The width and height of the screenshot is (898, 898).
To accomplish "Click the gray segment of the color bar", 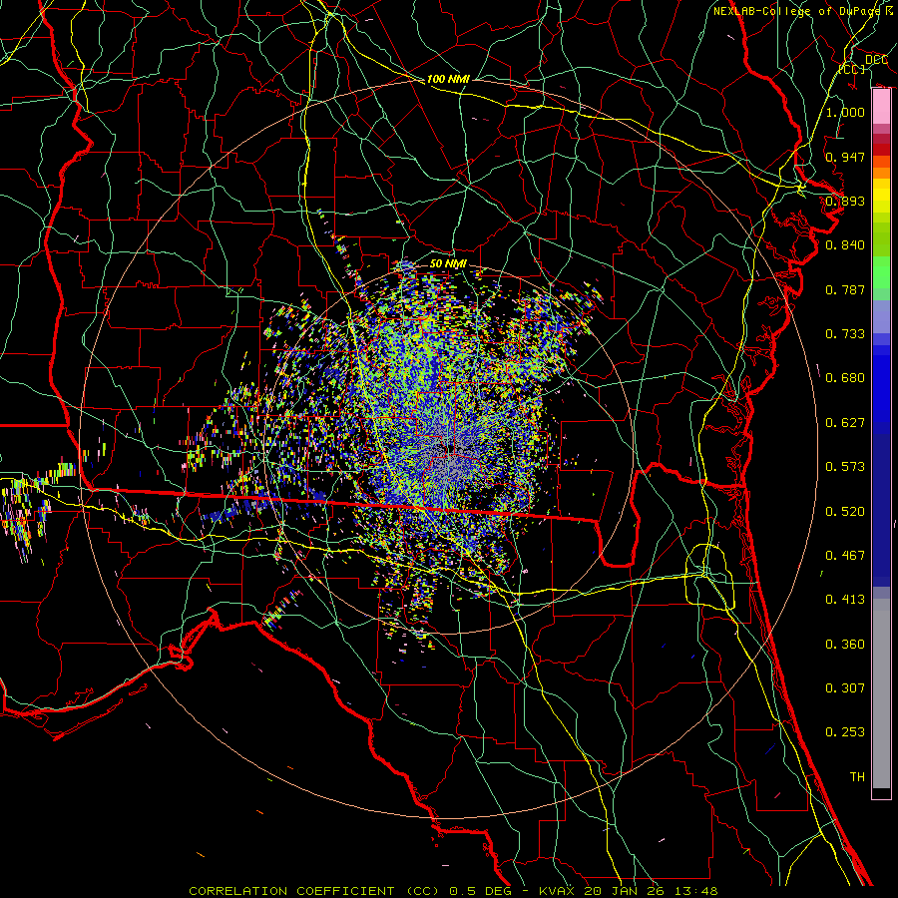I will point(881,693).
